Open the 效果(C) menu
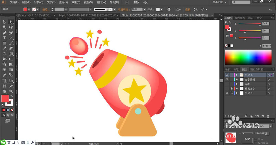Viewport: 276px width, 145px height. [x=76, y=2]
